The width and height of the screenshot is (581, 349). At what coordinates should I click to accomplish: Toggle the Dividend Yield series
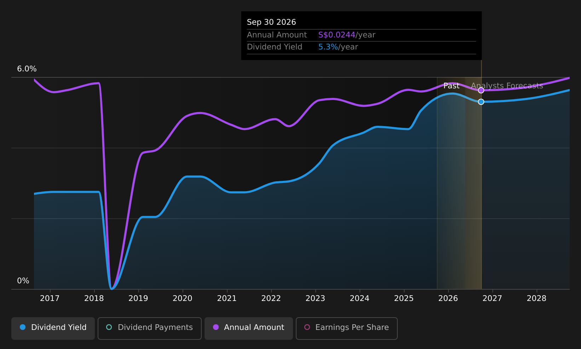pos(53,328)
